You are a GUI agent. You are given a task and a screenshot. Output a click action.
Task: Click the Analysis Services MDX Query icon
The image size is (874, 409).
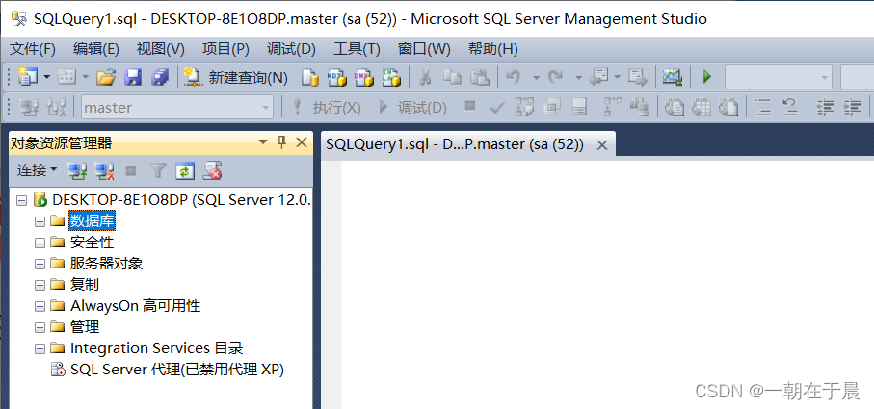337,77
